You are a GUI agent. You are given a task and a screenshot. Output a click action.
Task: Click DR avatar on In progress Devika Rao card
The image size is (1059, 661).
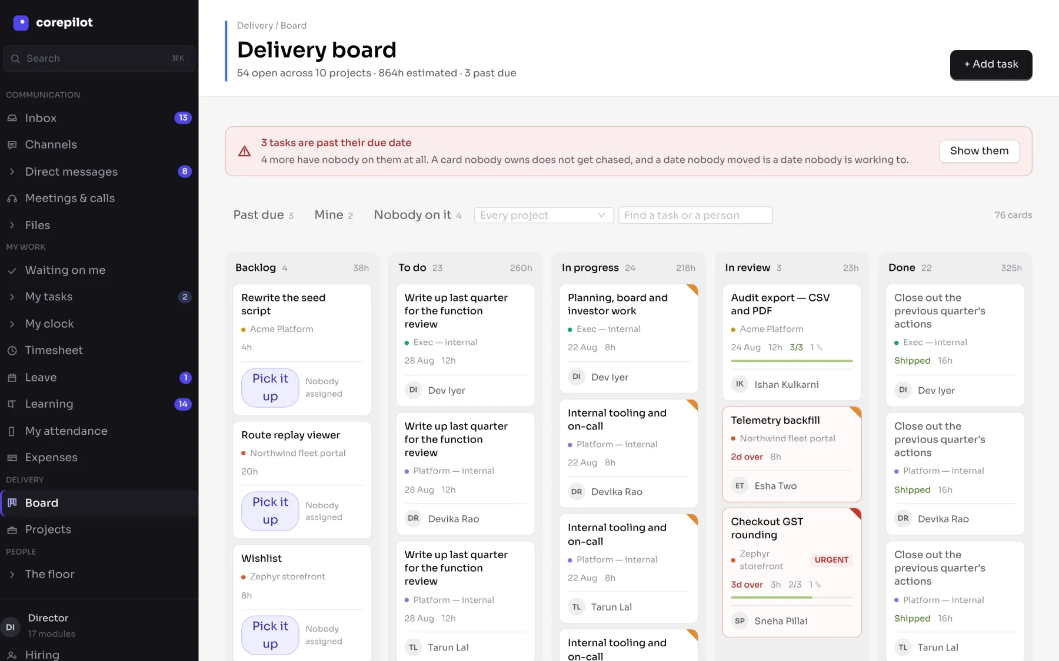(577, 492)
